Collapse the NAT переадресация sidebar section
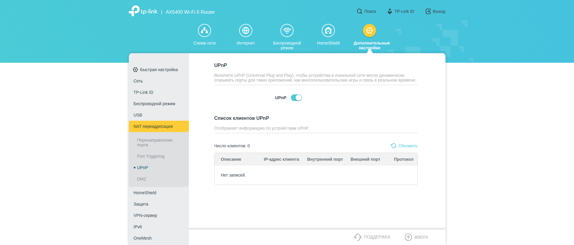The height and width of the screenshot is (245, 574). pyautogui.click(x=153, y=126)
